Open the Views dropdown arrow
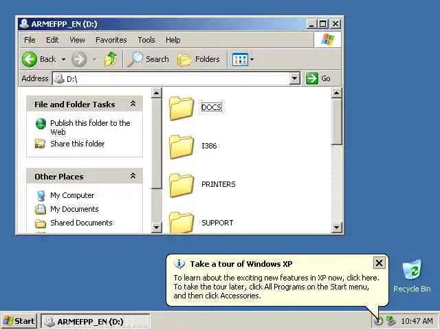The height and width of the screenshot is (330, 440). (x=252, y=59)
